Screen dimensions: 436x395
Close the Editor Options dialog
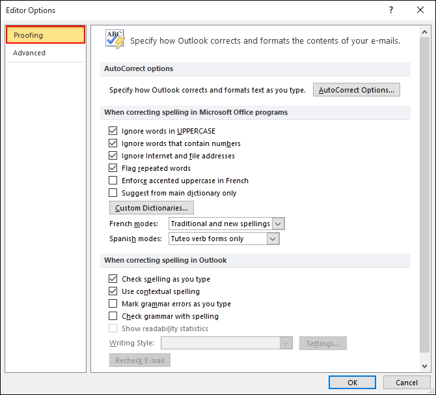420,10
